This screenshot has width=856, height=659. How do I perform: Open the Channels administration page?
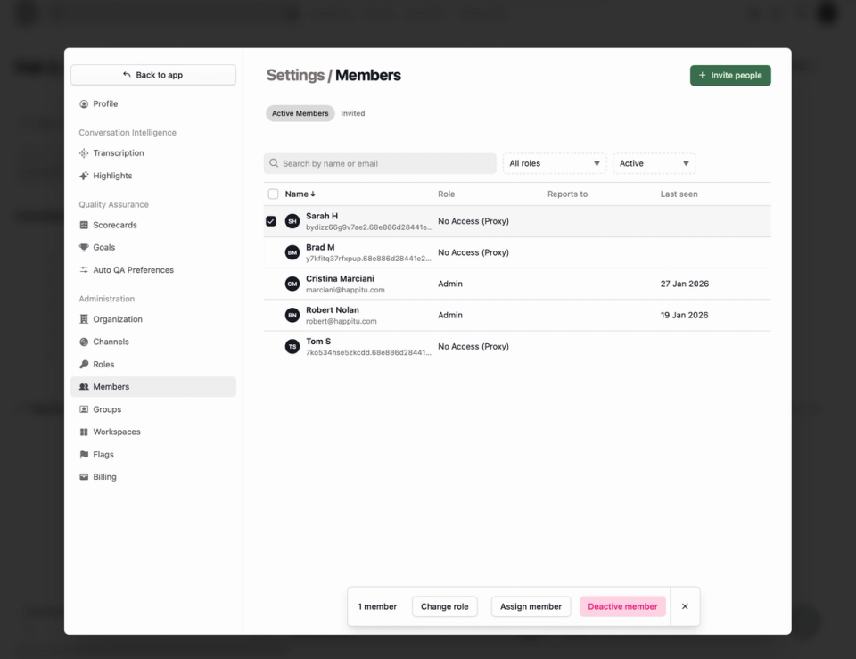point(109,341)
